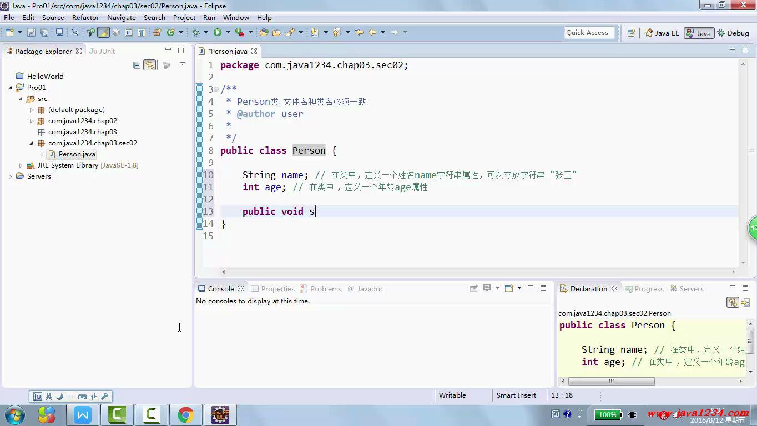Click the Open Console icon in Console view
This screenshot has width=757, height=426.
(x=509, y=288)
